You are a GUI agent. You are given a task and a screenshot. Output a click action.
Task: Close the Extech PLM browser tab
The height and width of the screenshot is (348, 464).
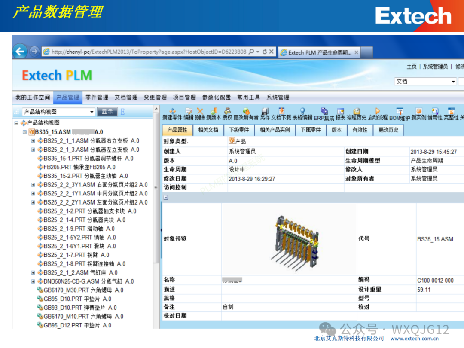pos(356,52)
